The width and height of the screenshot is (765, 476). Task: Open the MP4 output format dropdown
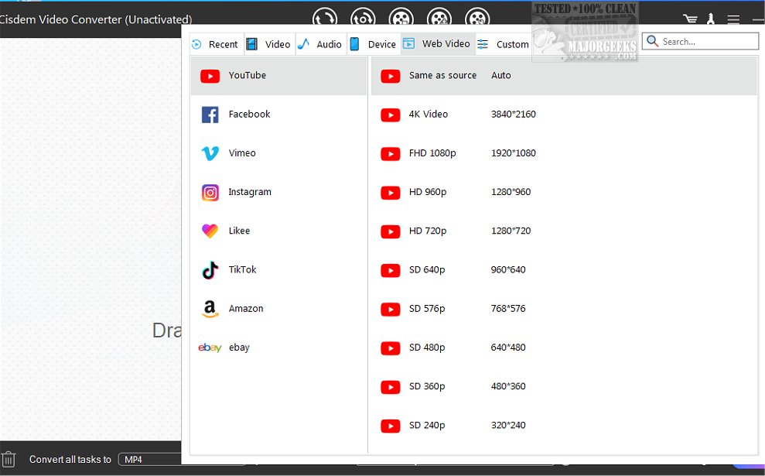(x=150, y=460)
